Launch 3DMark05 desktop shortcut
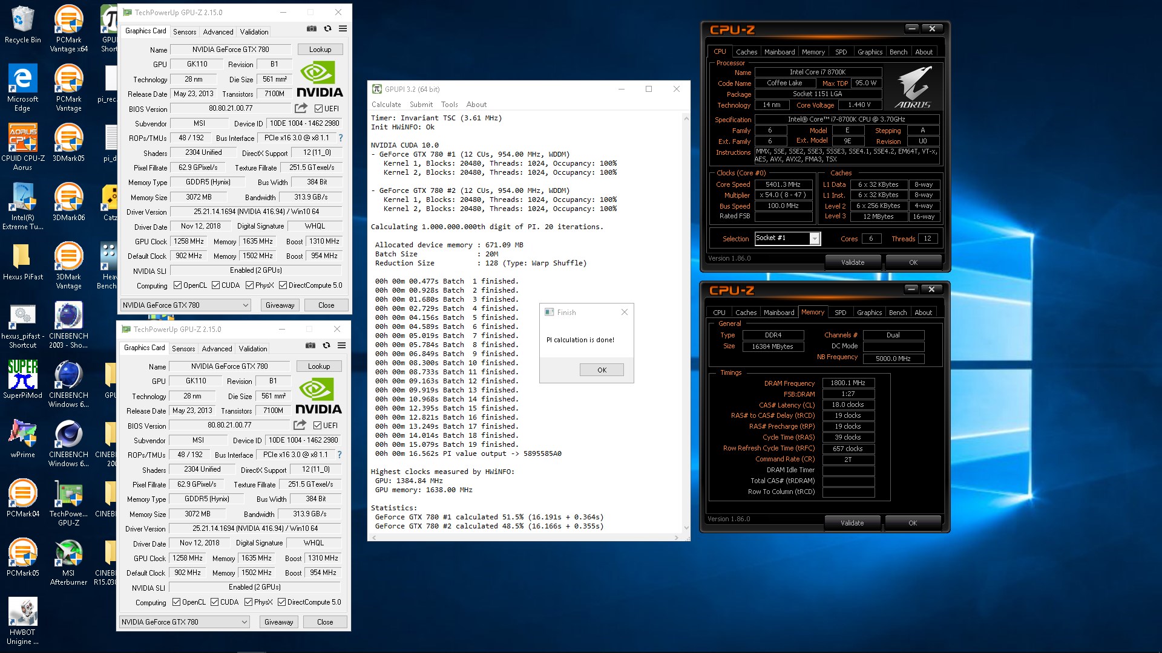 tap(68, 143)
